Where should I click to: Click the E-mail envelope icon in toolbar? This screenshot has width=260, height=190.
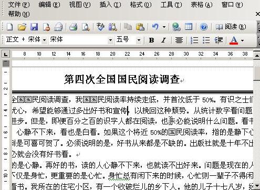point(58,27)
